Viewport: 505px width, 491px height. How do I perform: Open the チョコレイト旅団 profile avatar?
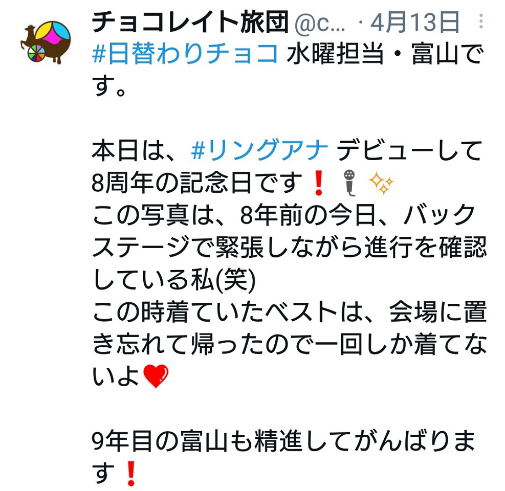point(46,42)
